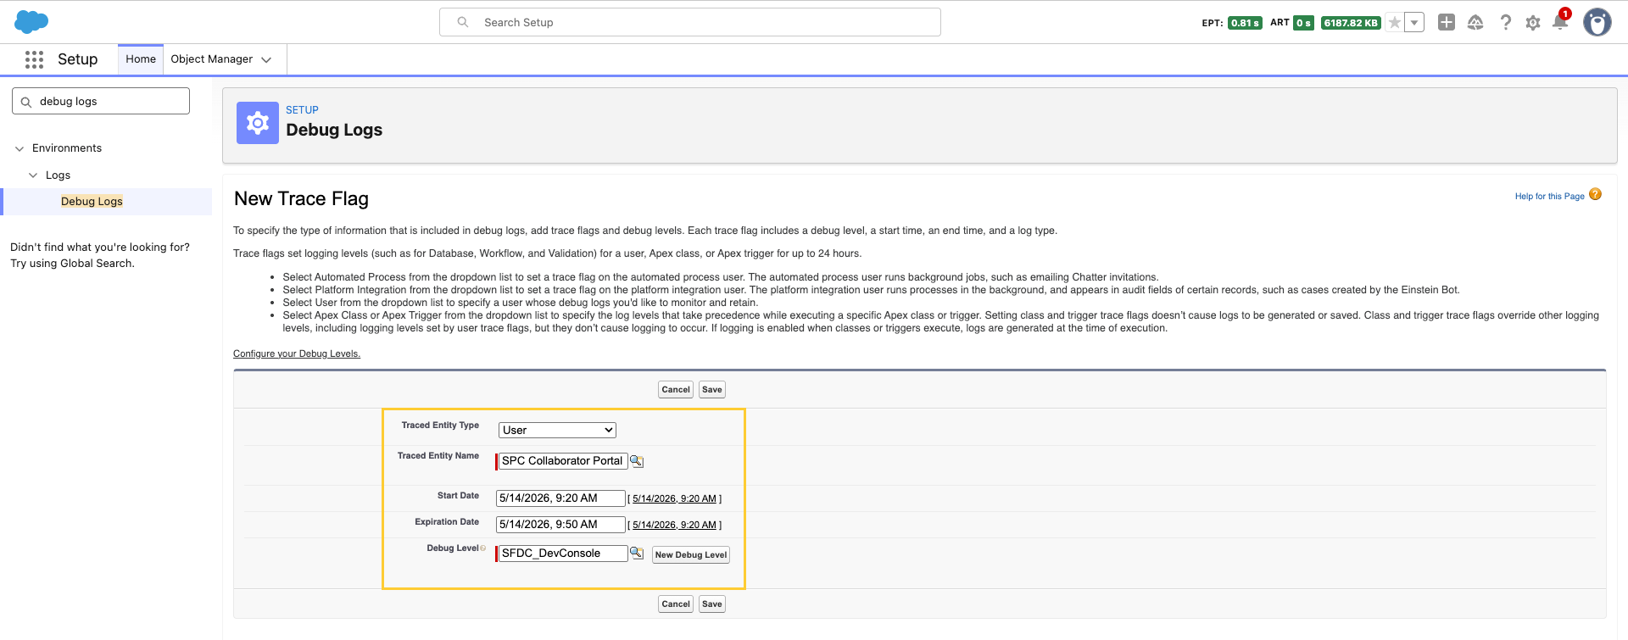This screenshot has width=1628, height=640.
Task: Click Save below the Debug Level row
Action: point(712,604)
